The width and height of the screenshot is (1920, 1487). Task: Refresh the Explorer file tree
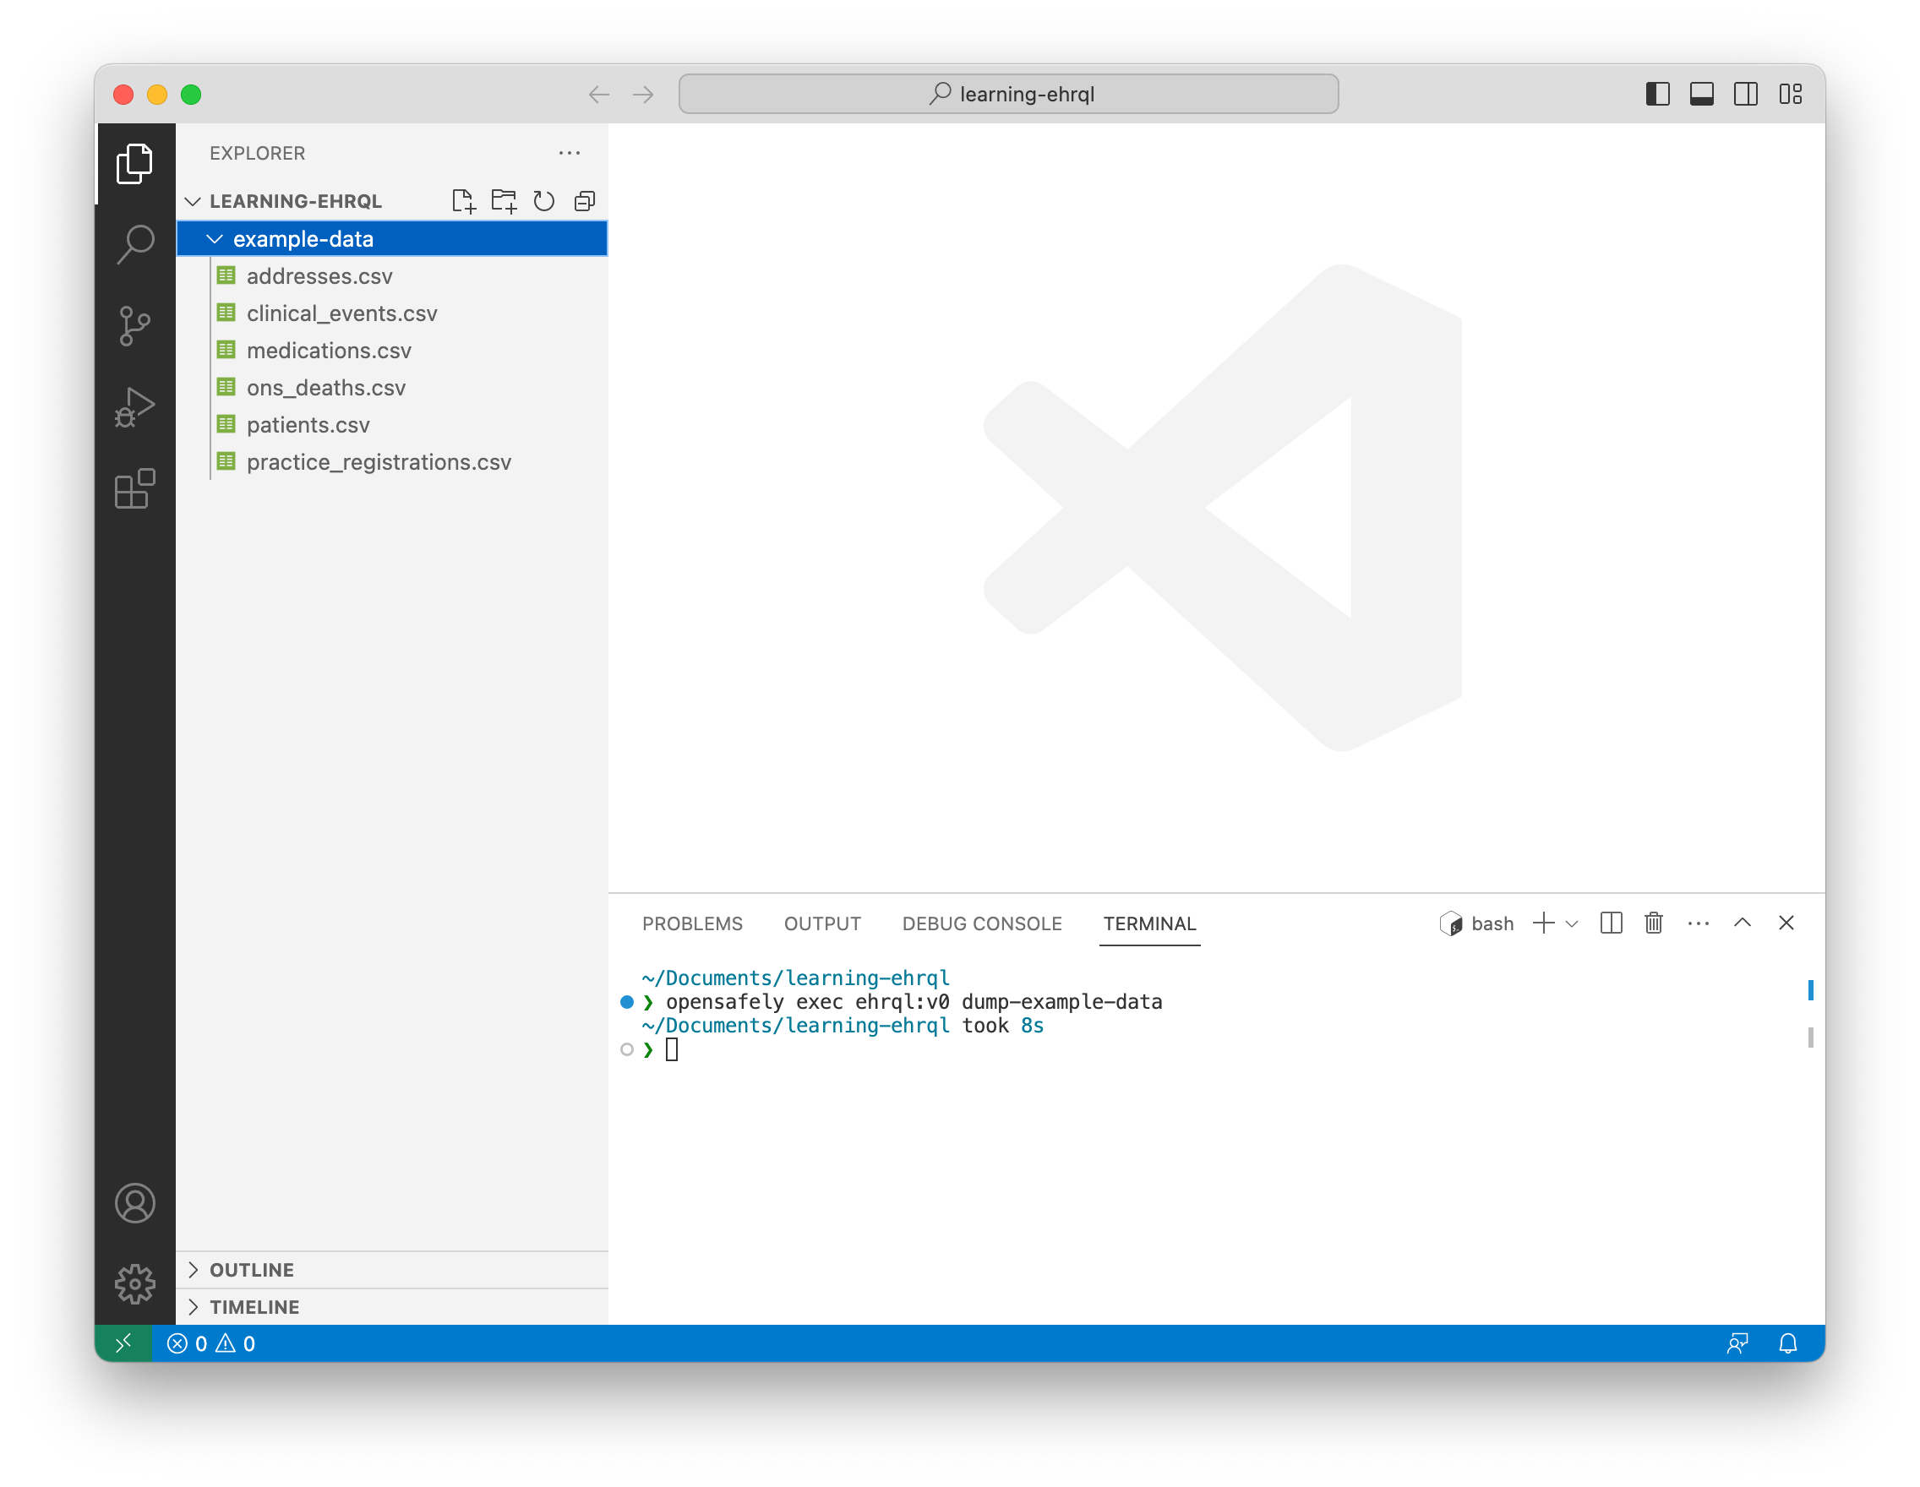point(544,201)
